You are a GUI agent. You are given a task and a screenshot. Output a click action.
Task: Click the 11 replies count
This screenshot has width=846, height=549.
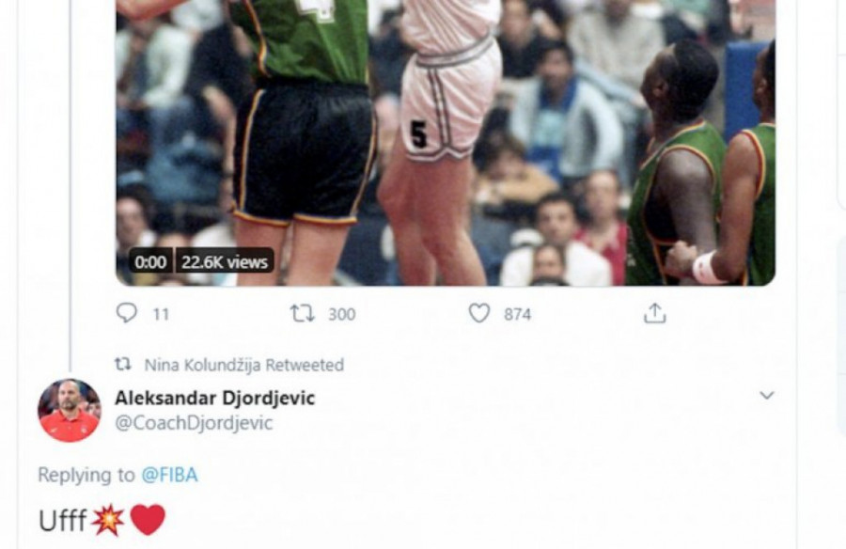tap(161, 314)
